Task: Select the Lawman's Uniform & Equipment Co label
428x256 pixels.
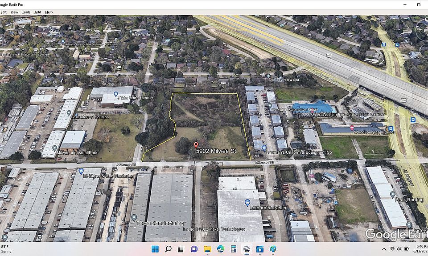Action: pyautogui.click(x=299, y=152)
